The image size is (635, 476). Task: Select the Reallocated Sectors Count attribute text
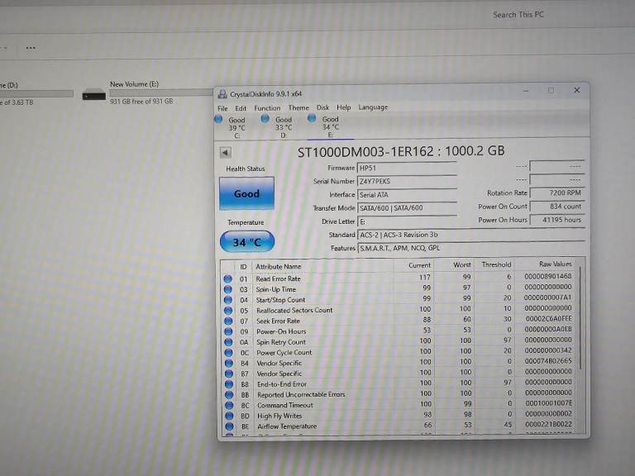[294, 310]
